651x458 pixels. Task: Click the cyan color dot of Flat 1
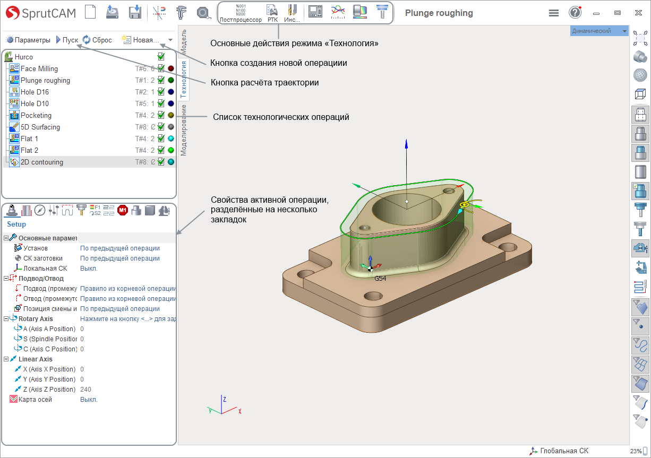point(171,139)
